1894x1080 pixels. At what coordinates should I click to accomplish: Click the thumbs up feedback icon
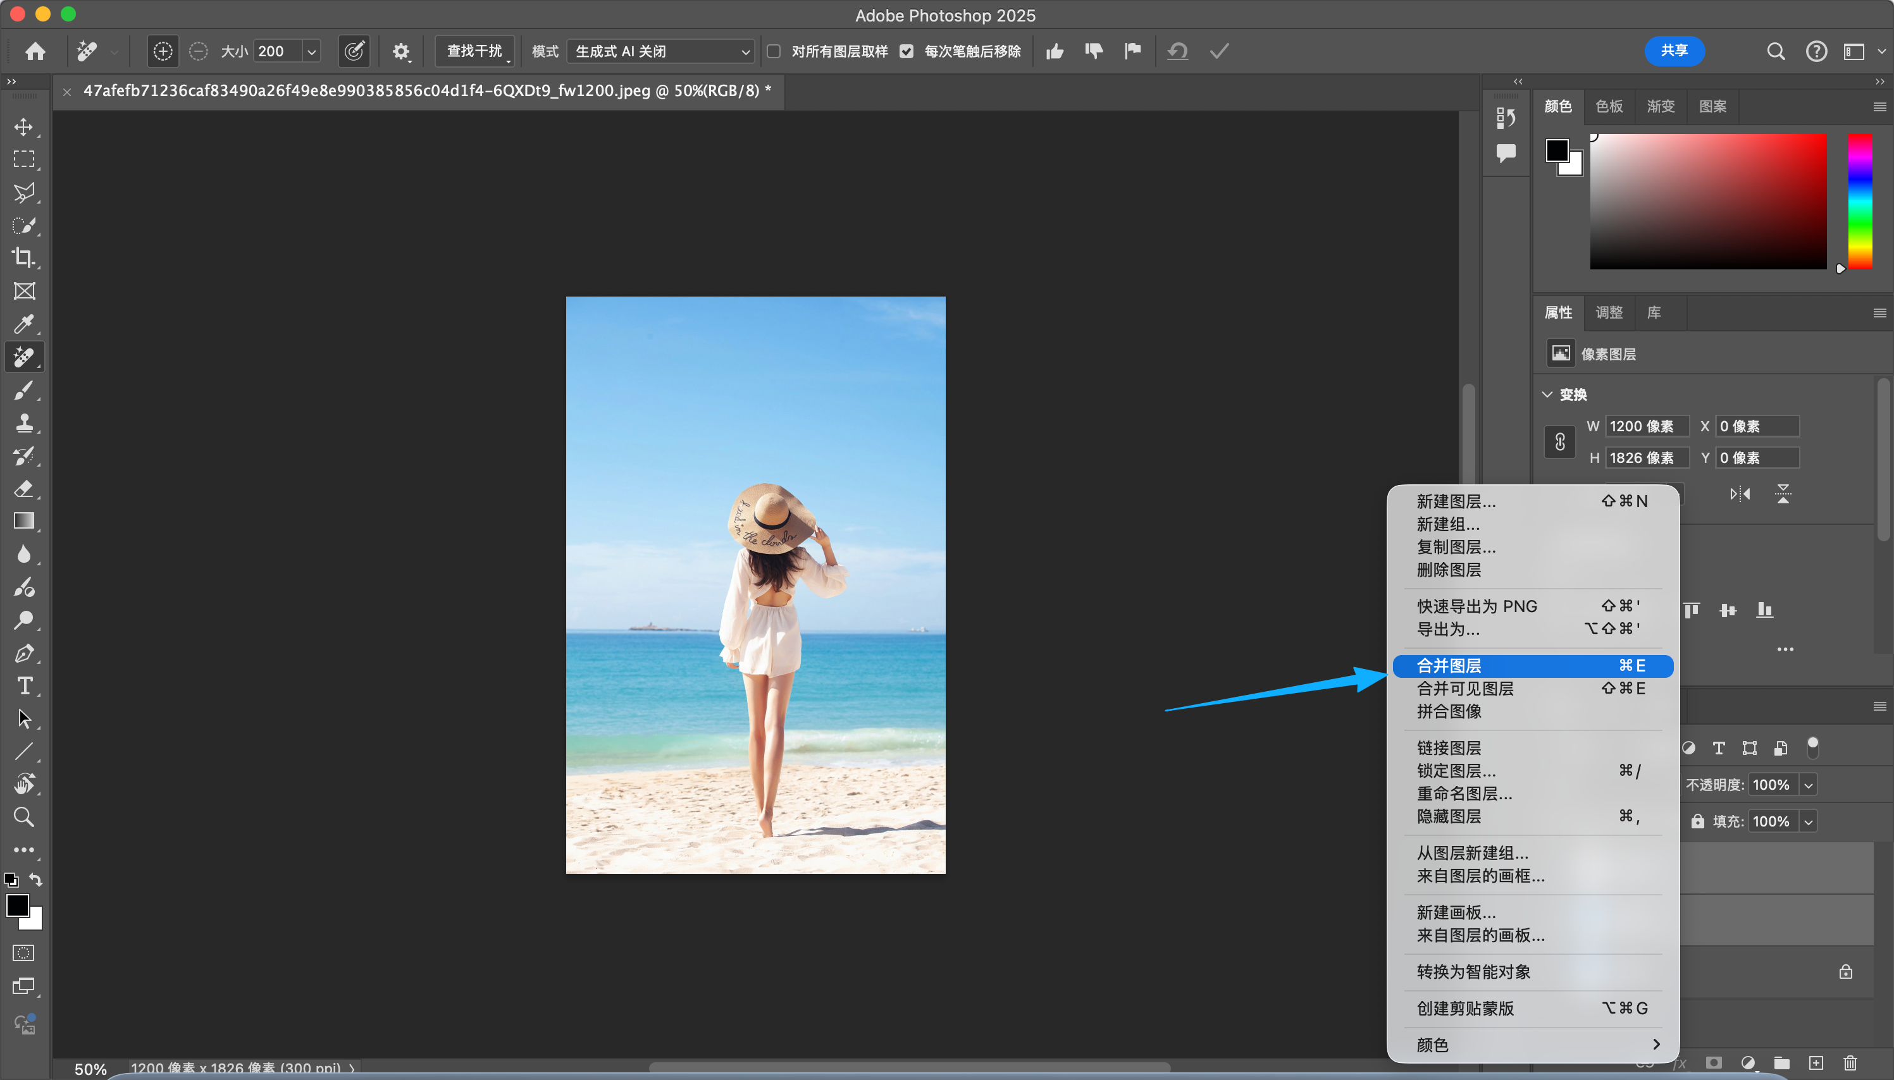coord(1055,51)
